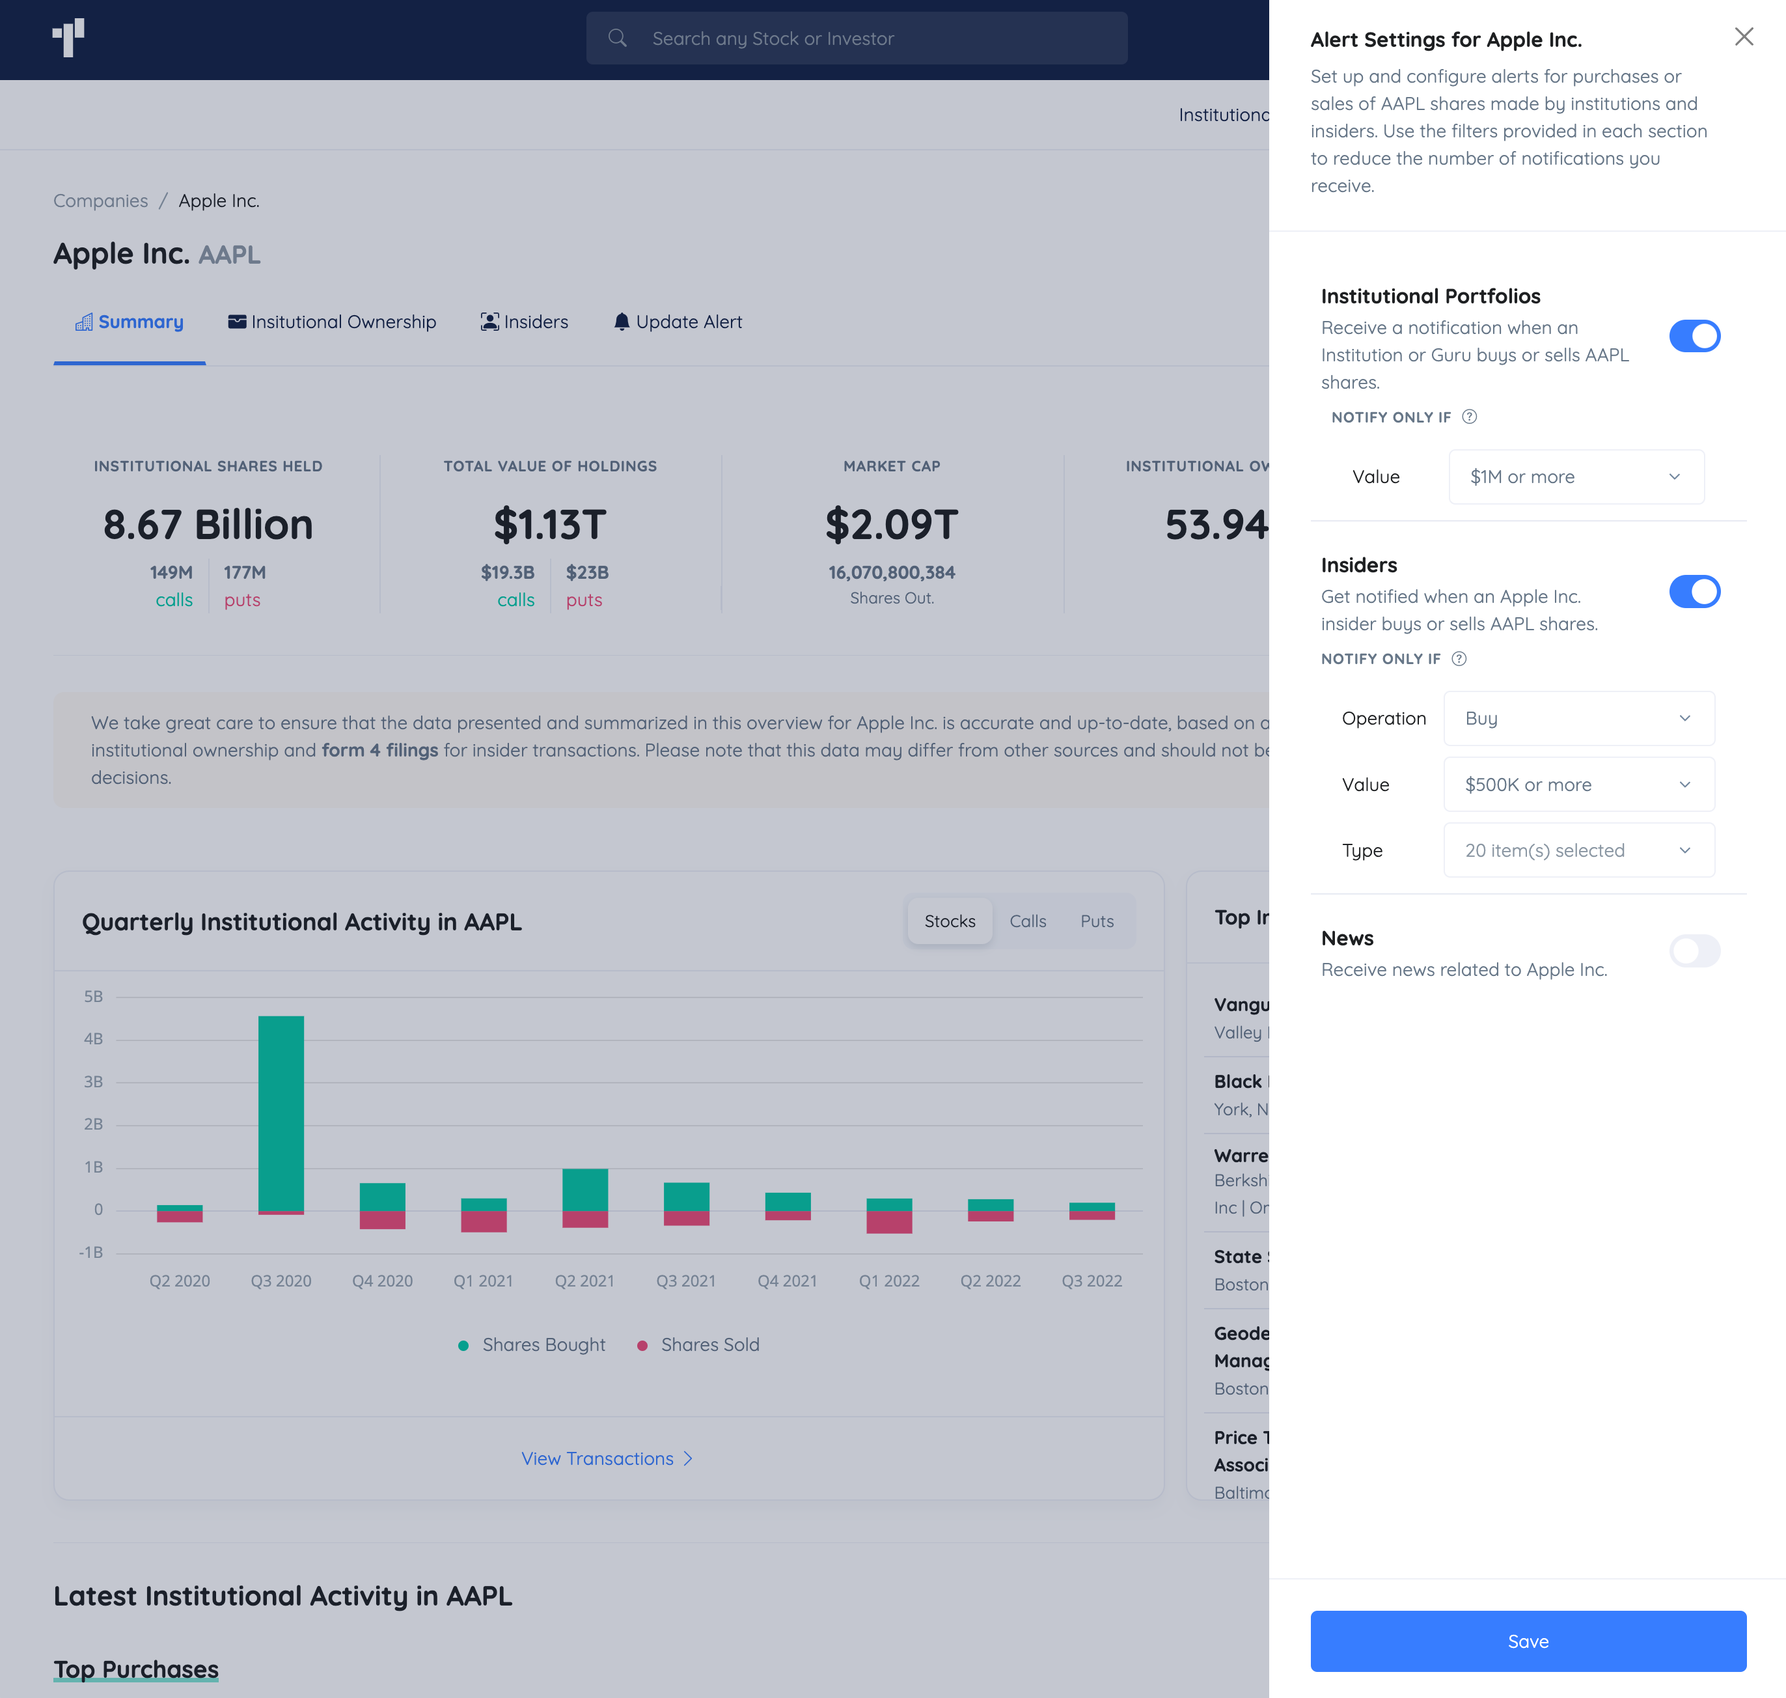Click the arrow next to View Transactions
This screenshot has height=1698, width=1786.
tap(687, 1459)
